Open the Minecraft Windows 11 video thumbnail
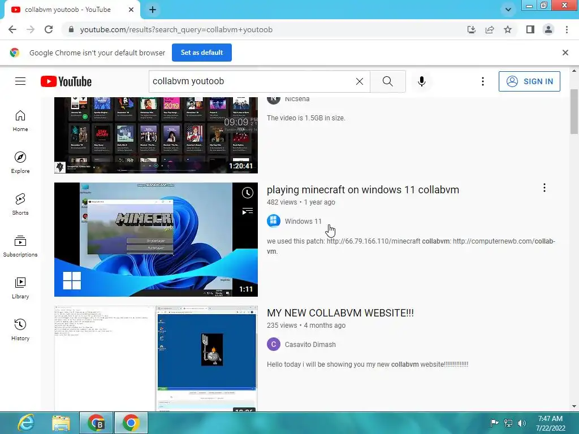 point(156,240)
